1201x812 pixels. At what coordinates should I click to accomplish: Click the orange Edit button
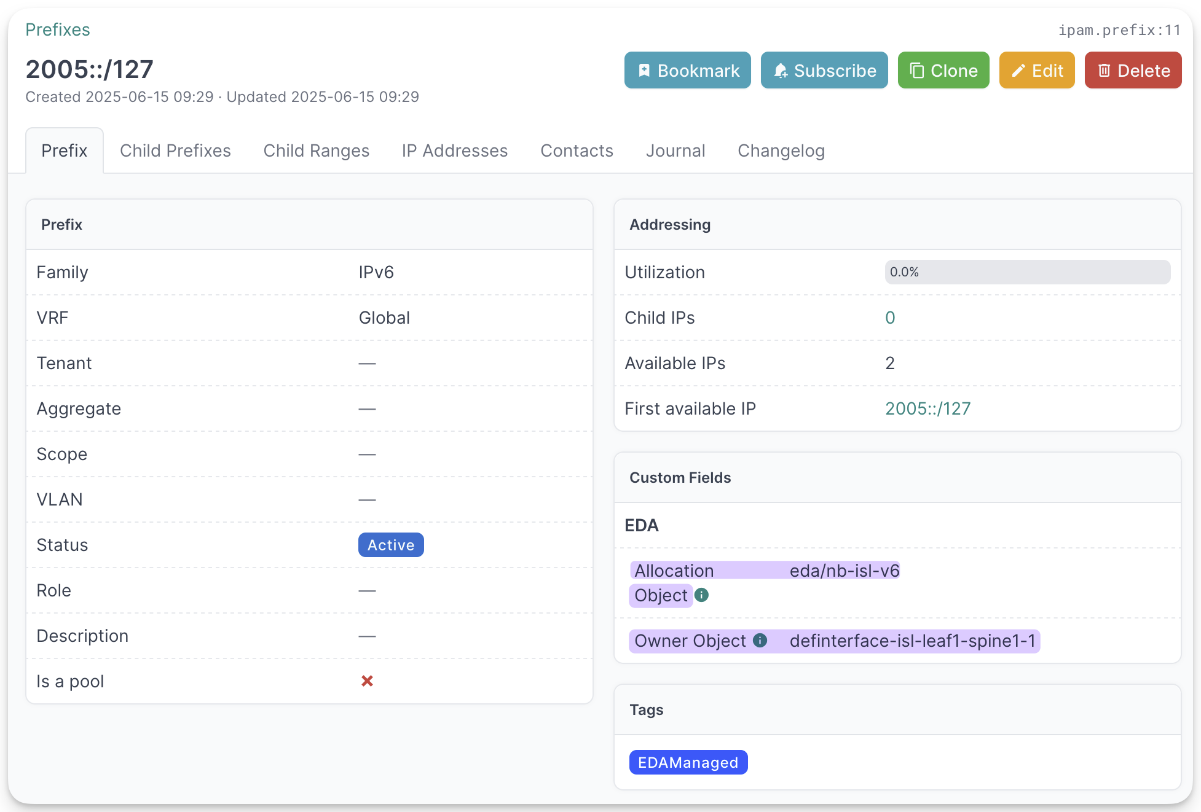(x=1036, y=71)
